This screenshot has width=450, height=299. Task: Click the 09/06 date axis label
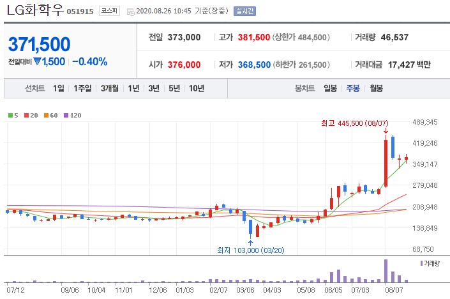point(70,290)
